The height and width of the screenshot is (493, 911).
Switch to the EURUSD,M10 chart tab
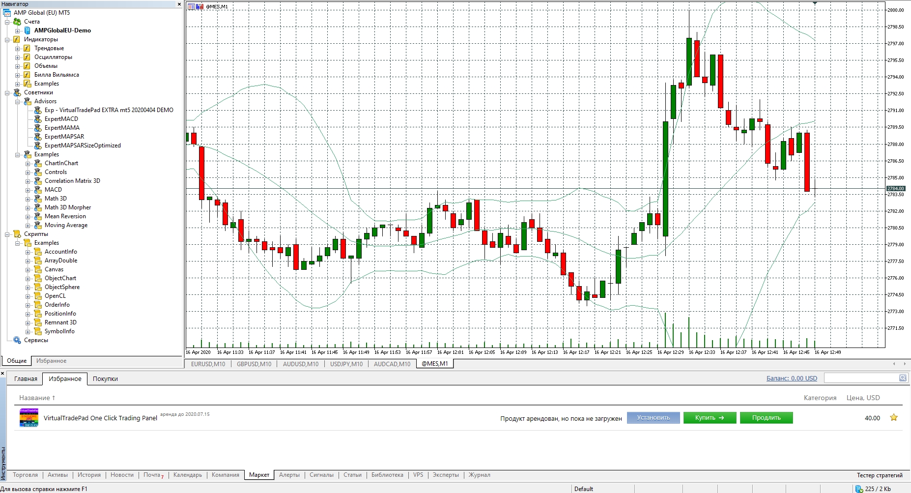(208, 364)
